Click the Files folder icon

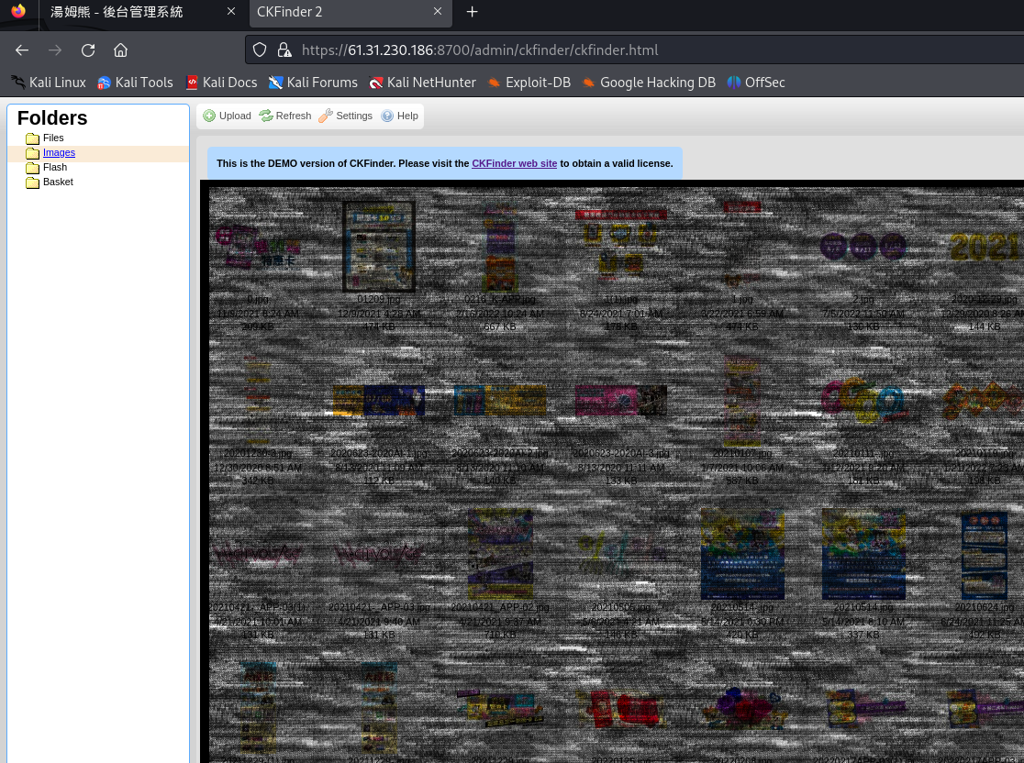point(33,138)
